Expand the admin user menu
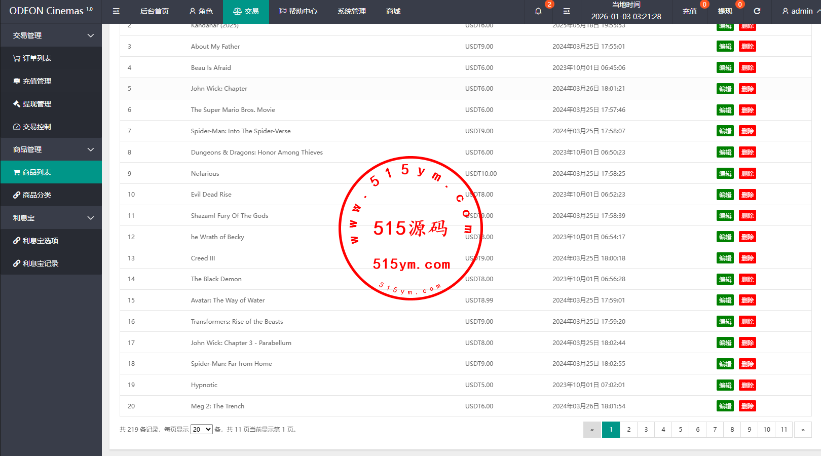821x456 pixels. (801, 11)
